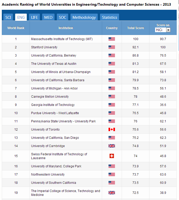This screenshot has height=200, width=179.
Task: Open the Methodology tab
Action: (x=84, y=17)
